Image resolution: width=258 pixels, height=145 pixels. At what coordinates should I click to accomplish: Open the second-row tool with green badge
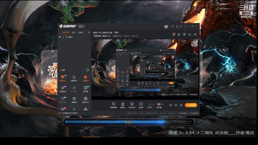click(x=86, y=89)
